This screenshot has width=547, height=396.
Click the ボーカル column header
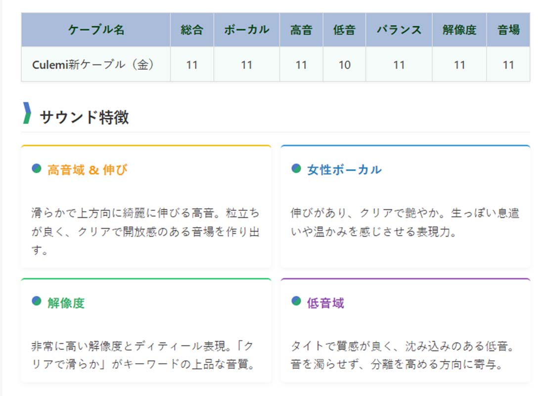point(247,30)
